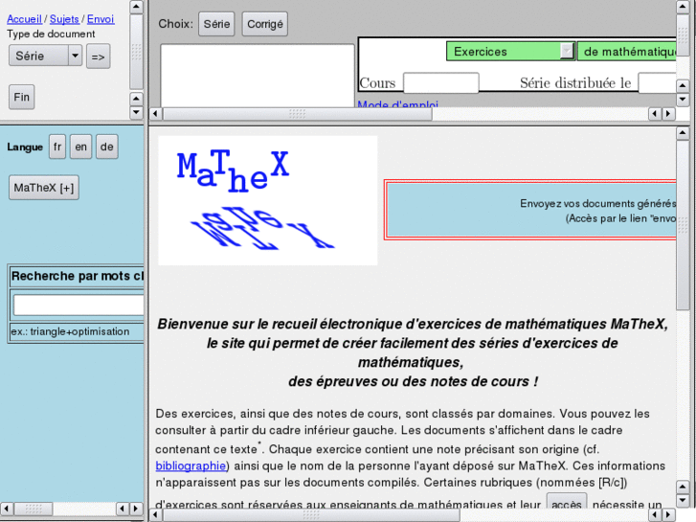Click the large empty text area

(258, 76)
